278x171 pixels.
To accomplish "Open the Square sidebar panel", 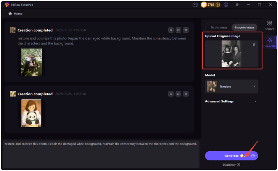I will pyautogui.click(x=270, y=25).
